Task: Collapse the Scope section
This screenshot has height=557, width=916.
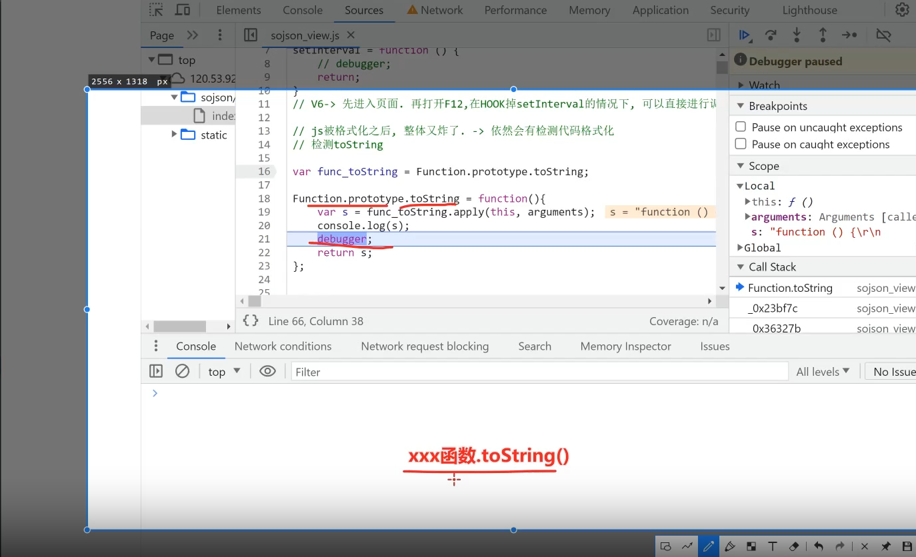Action: (x=741, y=166)
